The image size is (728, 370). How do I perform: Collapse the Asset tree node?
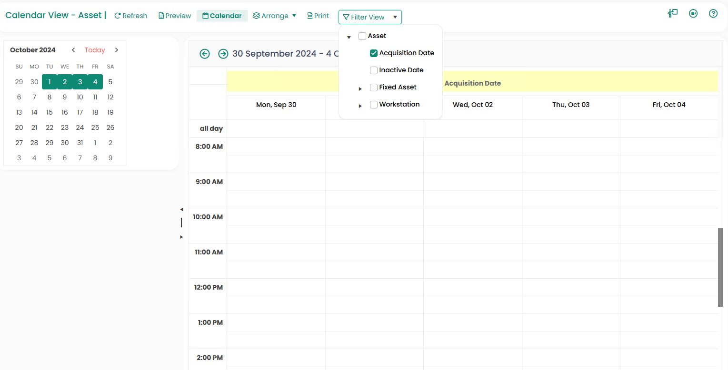349,37
